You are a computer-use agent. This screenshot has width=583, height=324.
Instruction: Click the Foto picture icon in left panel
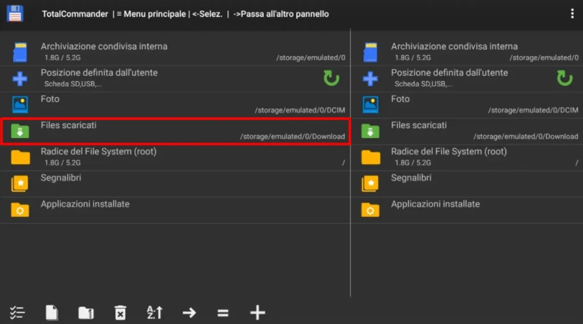tap(20, 104)
